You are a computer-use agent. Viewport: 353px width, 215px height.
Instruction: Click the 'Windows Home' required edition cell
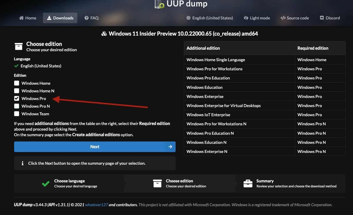tap(320, 60)
